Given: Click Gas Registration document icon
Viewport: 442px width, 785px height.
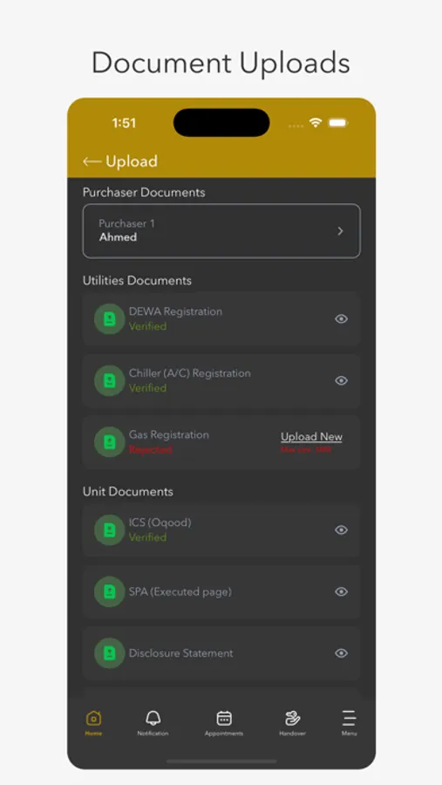Looking at the screenshot, I should coord(110,442).
